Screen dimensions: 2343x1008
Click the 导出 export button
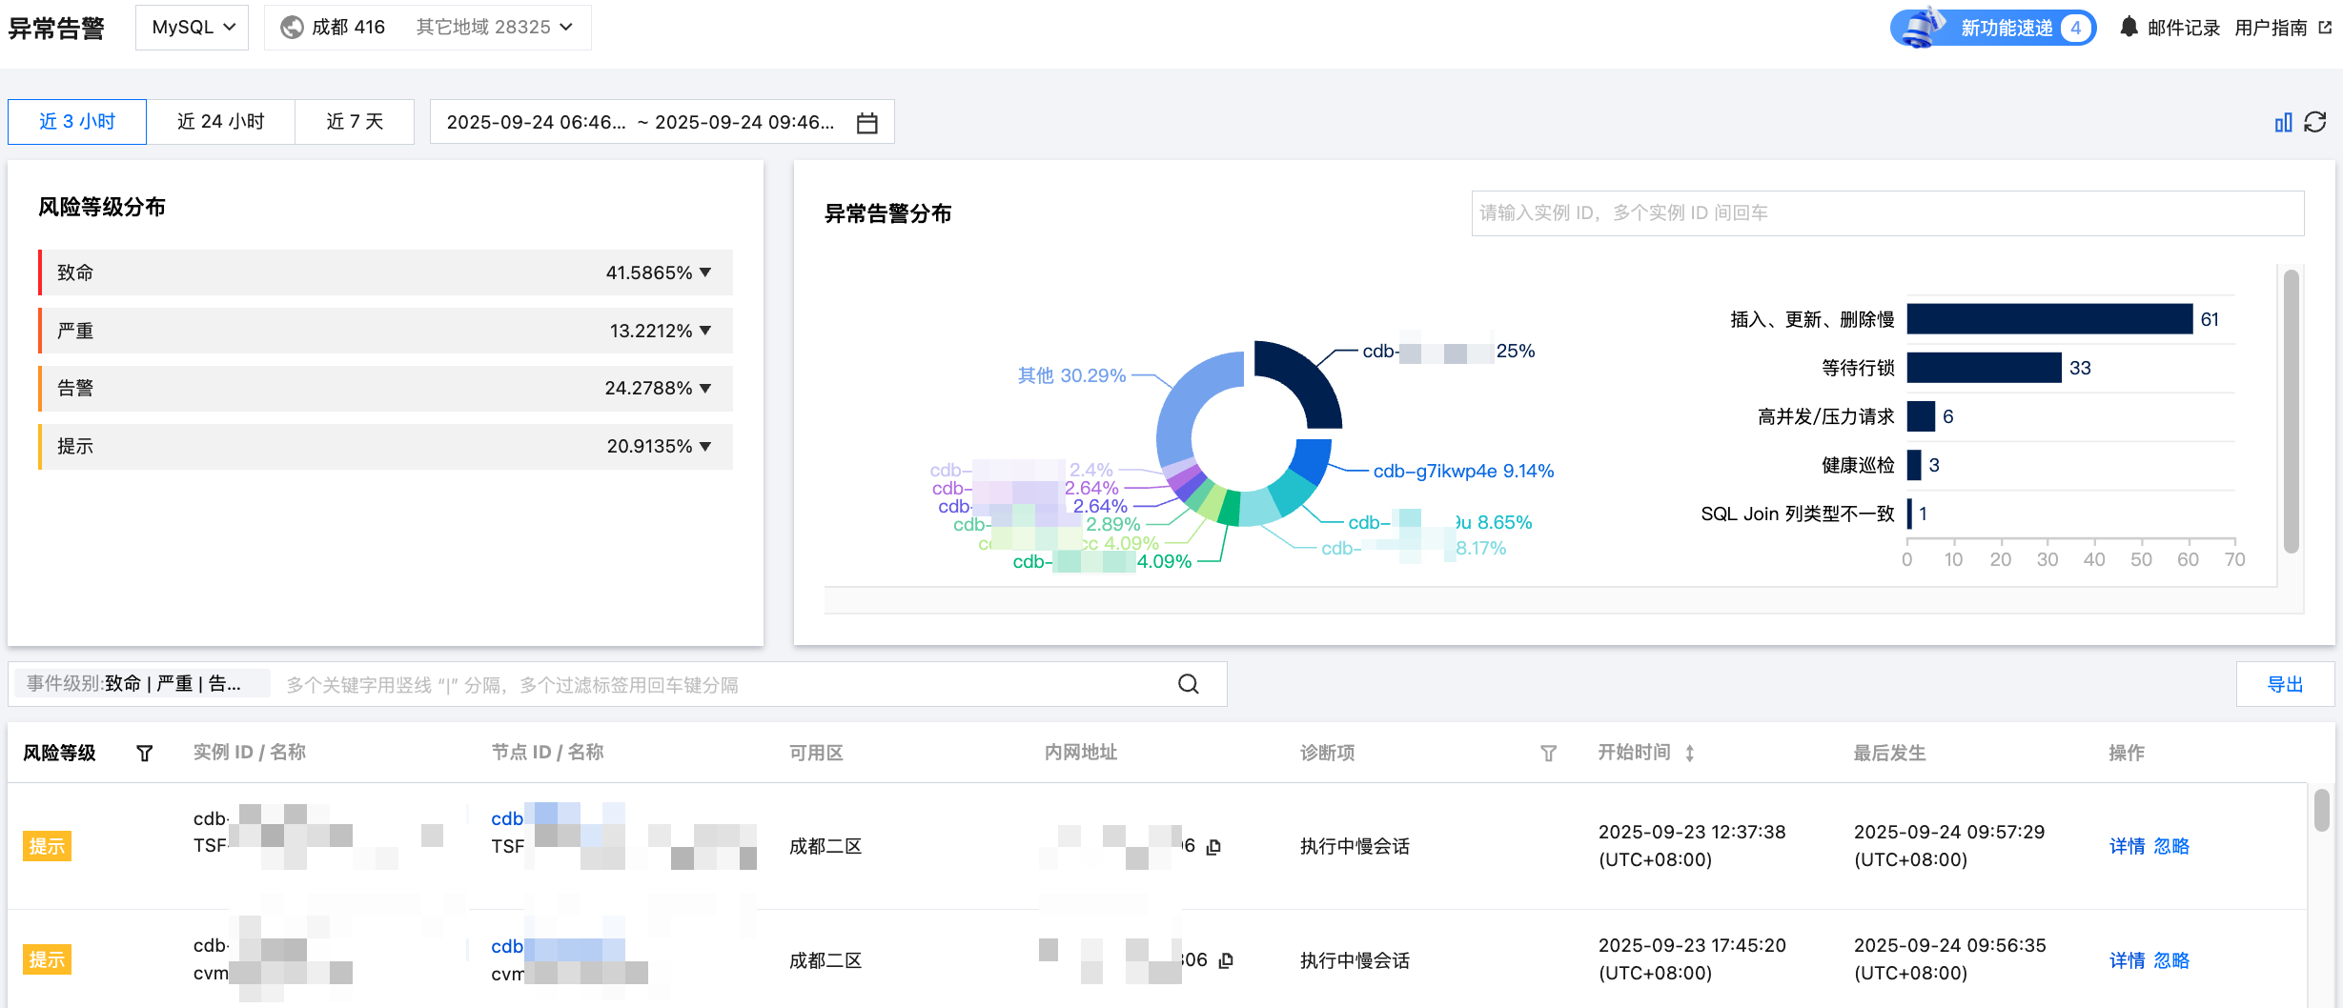(2285, 684)
